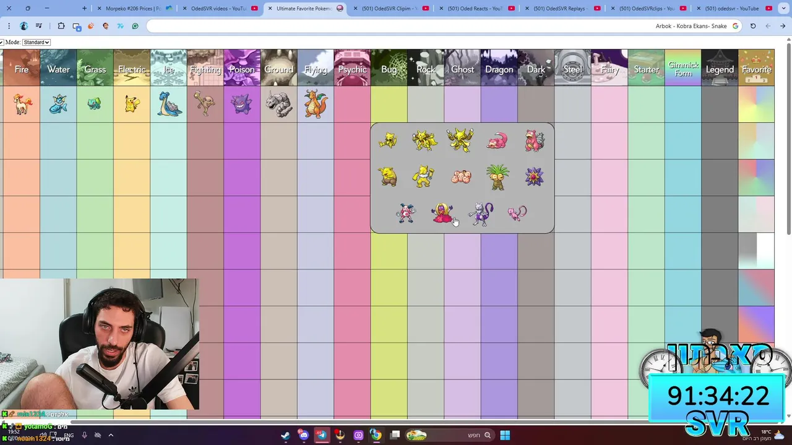This screenshot has height=445, width=792.
Task: Open the Mode Standard dropdown
Action: tap(37, 42)
